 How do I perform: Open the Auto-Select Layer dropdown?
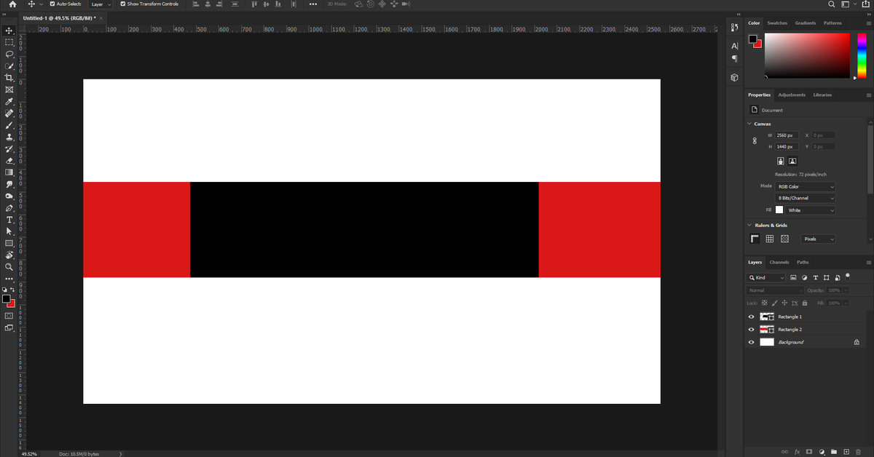tap(101, 4)
